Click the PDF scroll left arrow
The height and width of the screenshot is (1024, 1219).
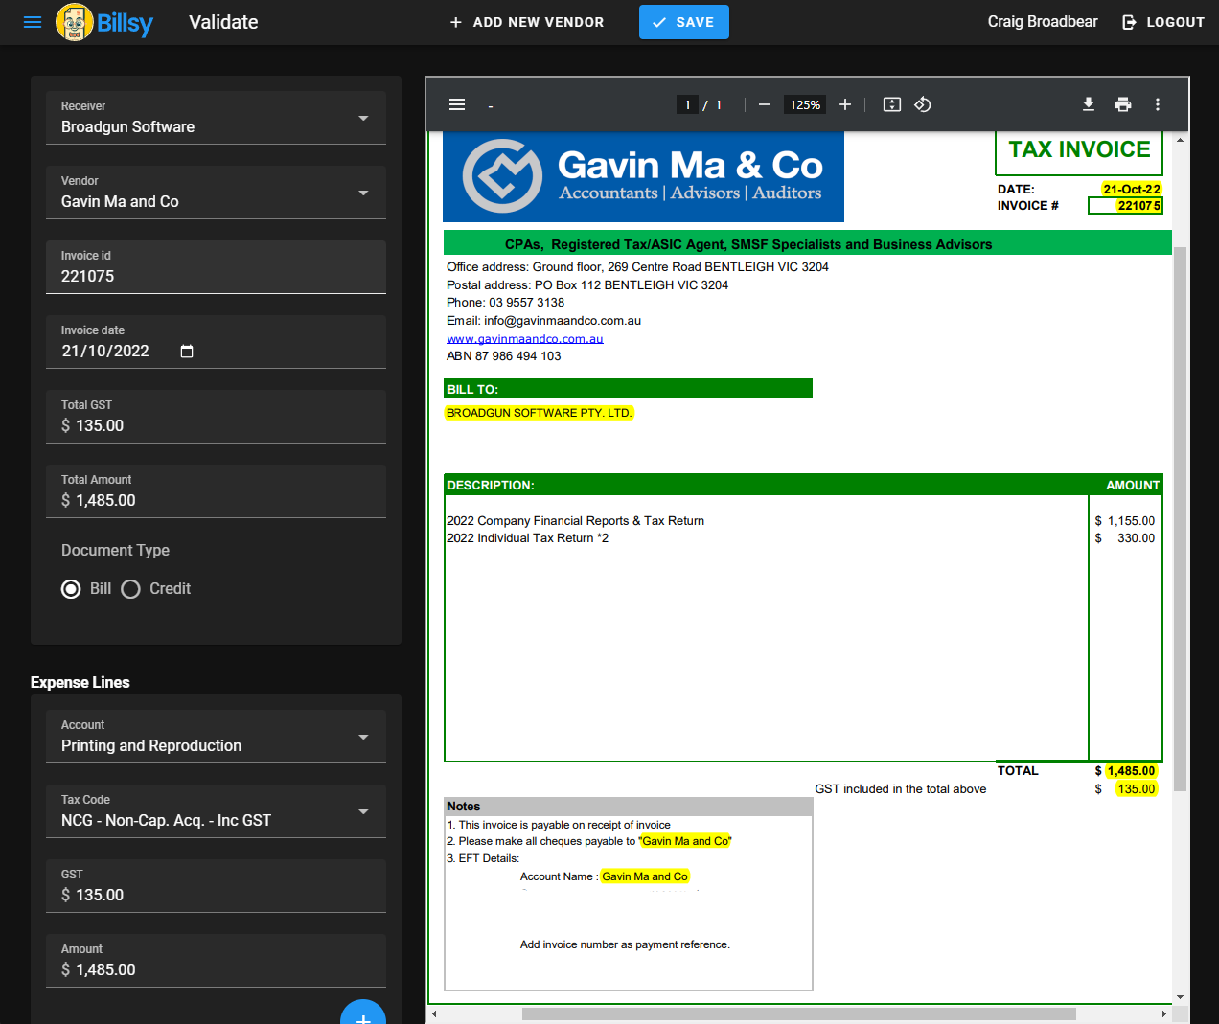pos(434,1013)
